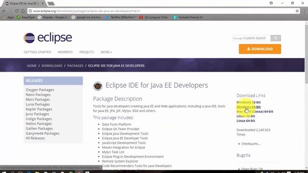
Task: Open Luna Packages release
Action: 38,104
